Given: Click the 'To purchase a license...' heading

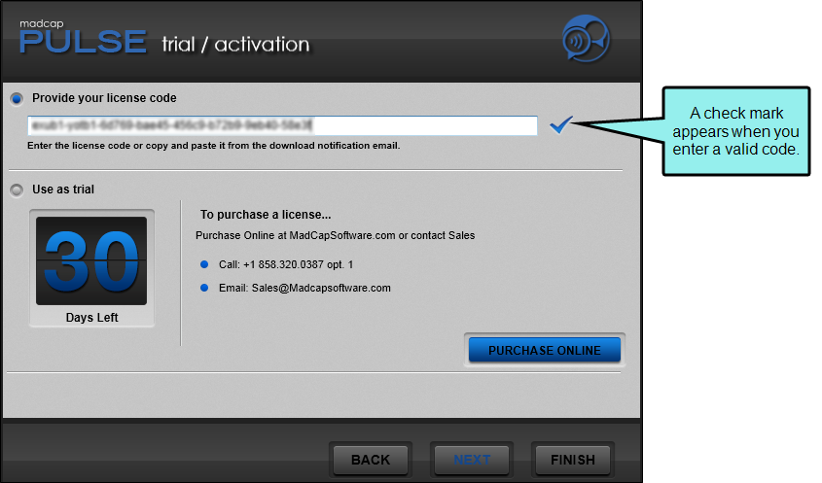Looking at the screenshot, I should click(266, 214).
